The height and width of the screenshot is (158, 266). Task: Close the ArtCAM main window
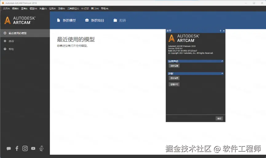[x=262, y=3]
